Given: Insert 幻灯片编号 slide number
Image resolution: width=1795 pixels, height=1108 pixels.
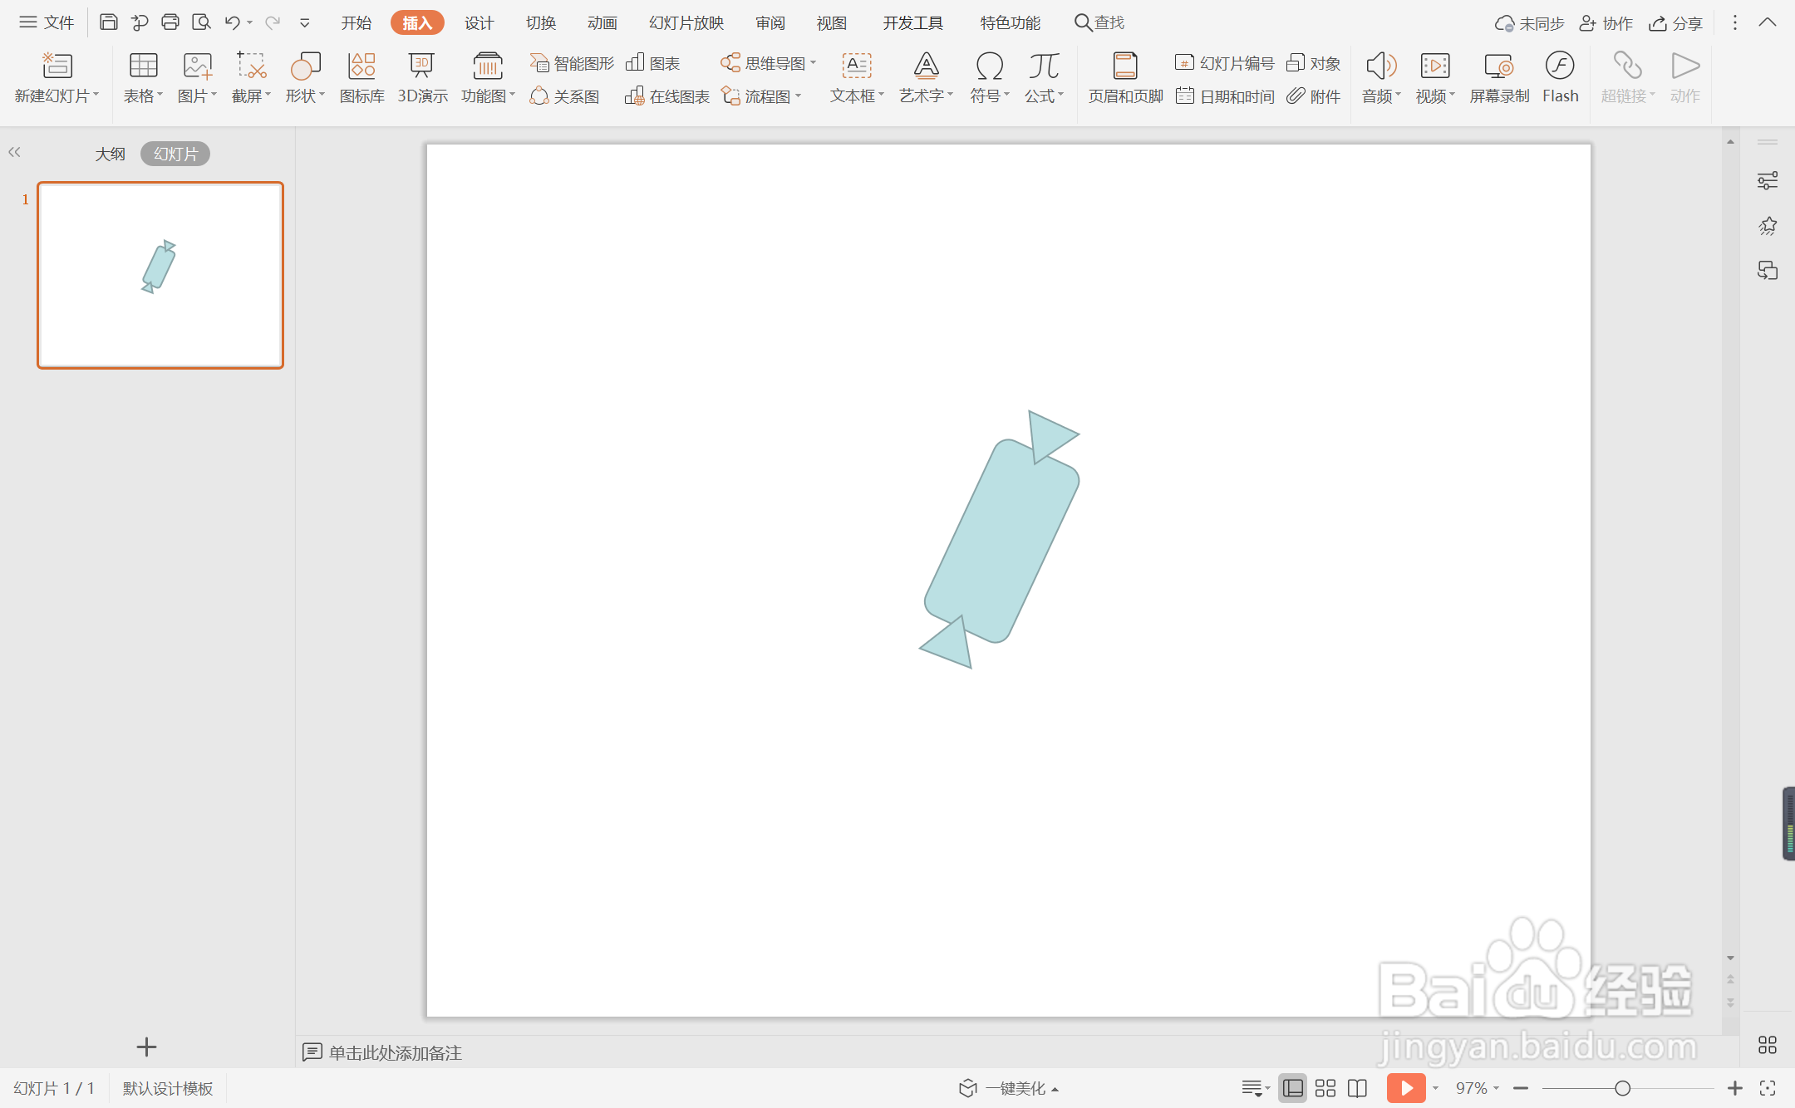Looking at the screenshot, I should pyautogui.click(x=1225, y=63).
